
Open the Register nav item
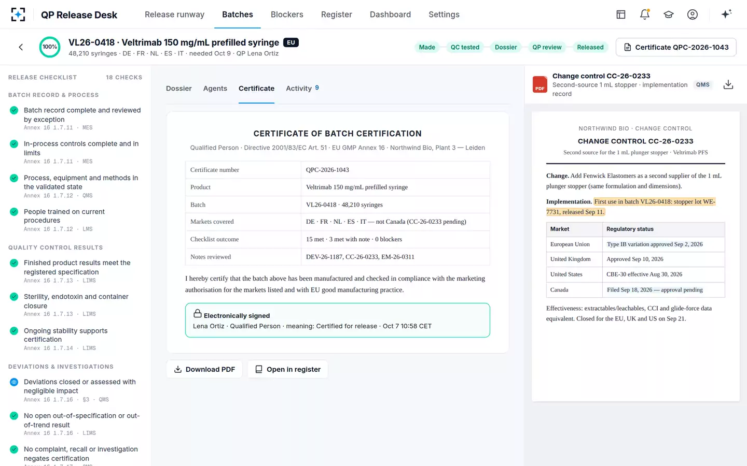tap(336, 14)
